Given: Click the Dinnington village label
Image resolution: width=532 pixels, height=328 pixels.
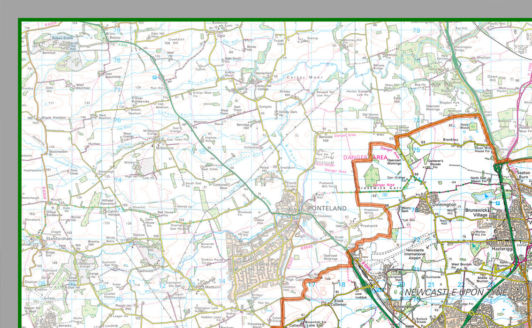Looking at the screenshot, I should tap(444, 205).
